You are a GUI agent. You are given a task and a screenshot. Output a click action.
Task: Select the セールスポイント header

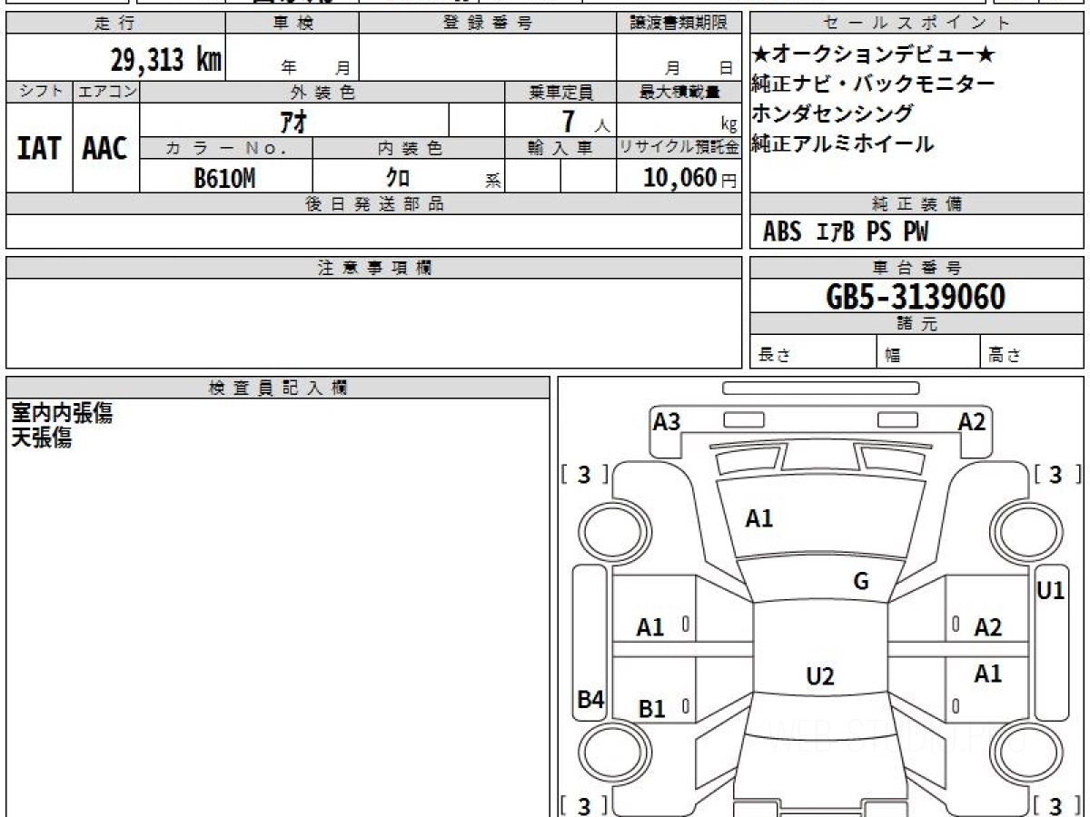[x=917, y=24]
